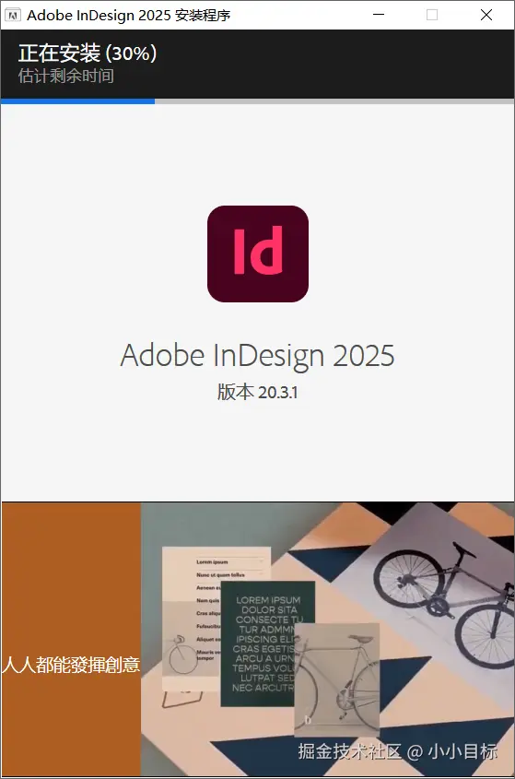
Task: Click the InDesign Id logo icon
Action: coord(258,254)
